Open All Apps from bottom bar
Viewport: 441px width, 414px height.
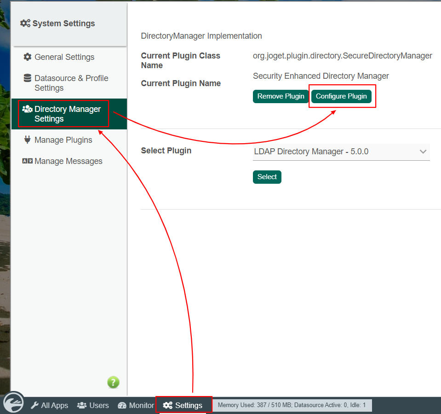tap(50, 405)
